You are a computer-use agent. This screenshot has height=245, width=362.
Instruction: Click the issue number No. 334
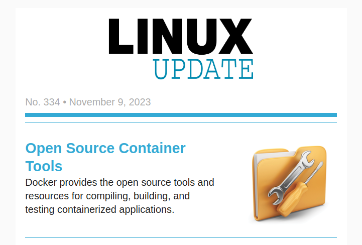(43, 102)
